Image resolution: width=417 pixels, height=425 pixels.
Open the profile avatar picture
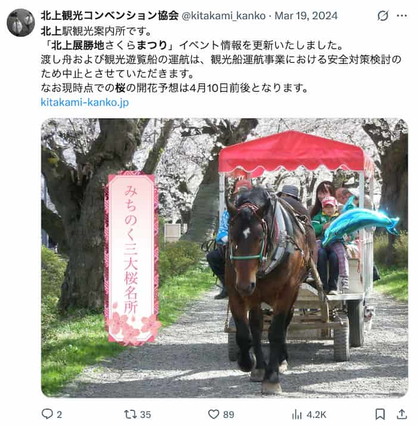21,23
